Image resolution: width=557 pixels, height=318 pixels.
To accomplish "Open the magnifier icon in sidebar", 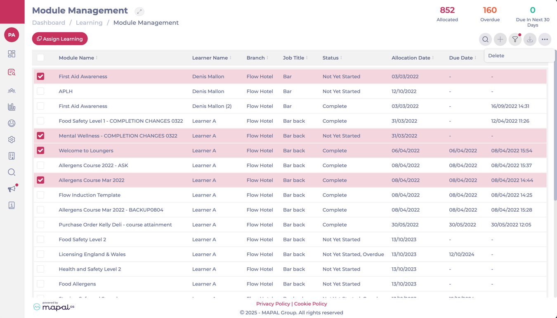I will point(12,172).
